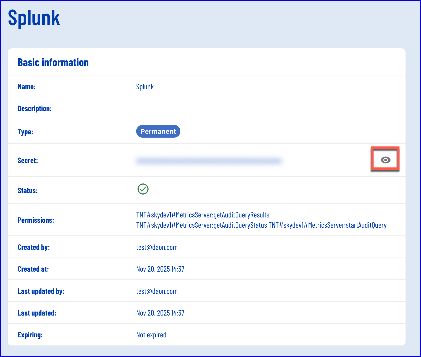The height and width of the screenshot is (357, 421).
Task: Click the Status: field label
Action: (28, 191)
